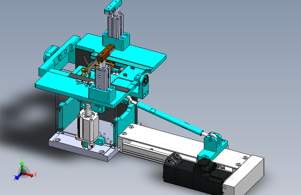Image resolution: width=301 pixels, height=195 pixels.
Task: Click the blue Z axis of the orientation triad
Action: [x=18, y=177]
